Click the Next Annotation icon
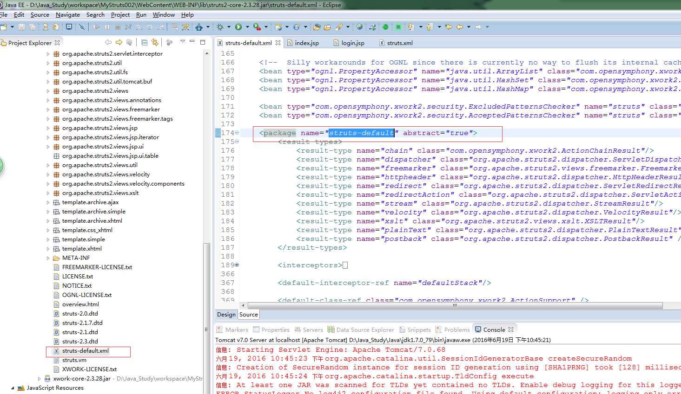Viewport: 681px width, 394px height. coord(411,27)
